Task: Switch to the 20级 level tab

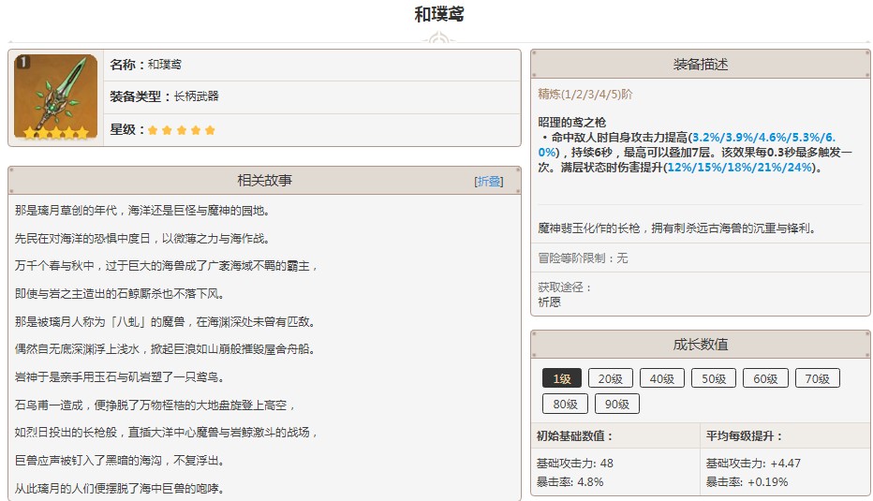Action: 611,378
